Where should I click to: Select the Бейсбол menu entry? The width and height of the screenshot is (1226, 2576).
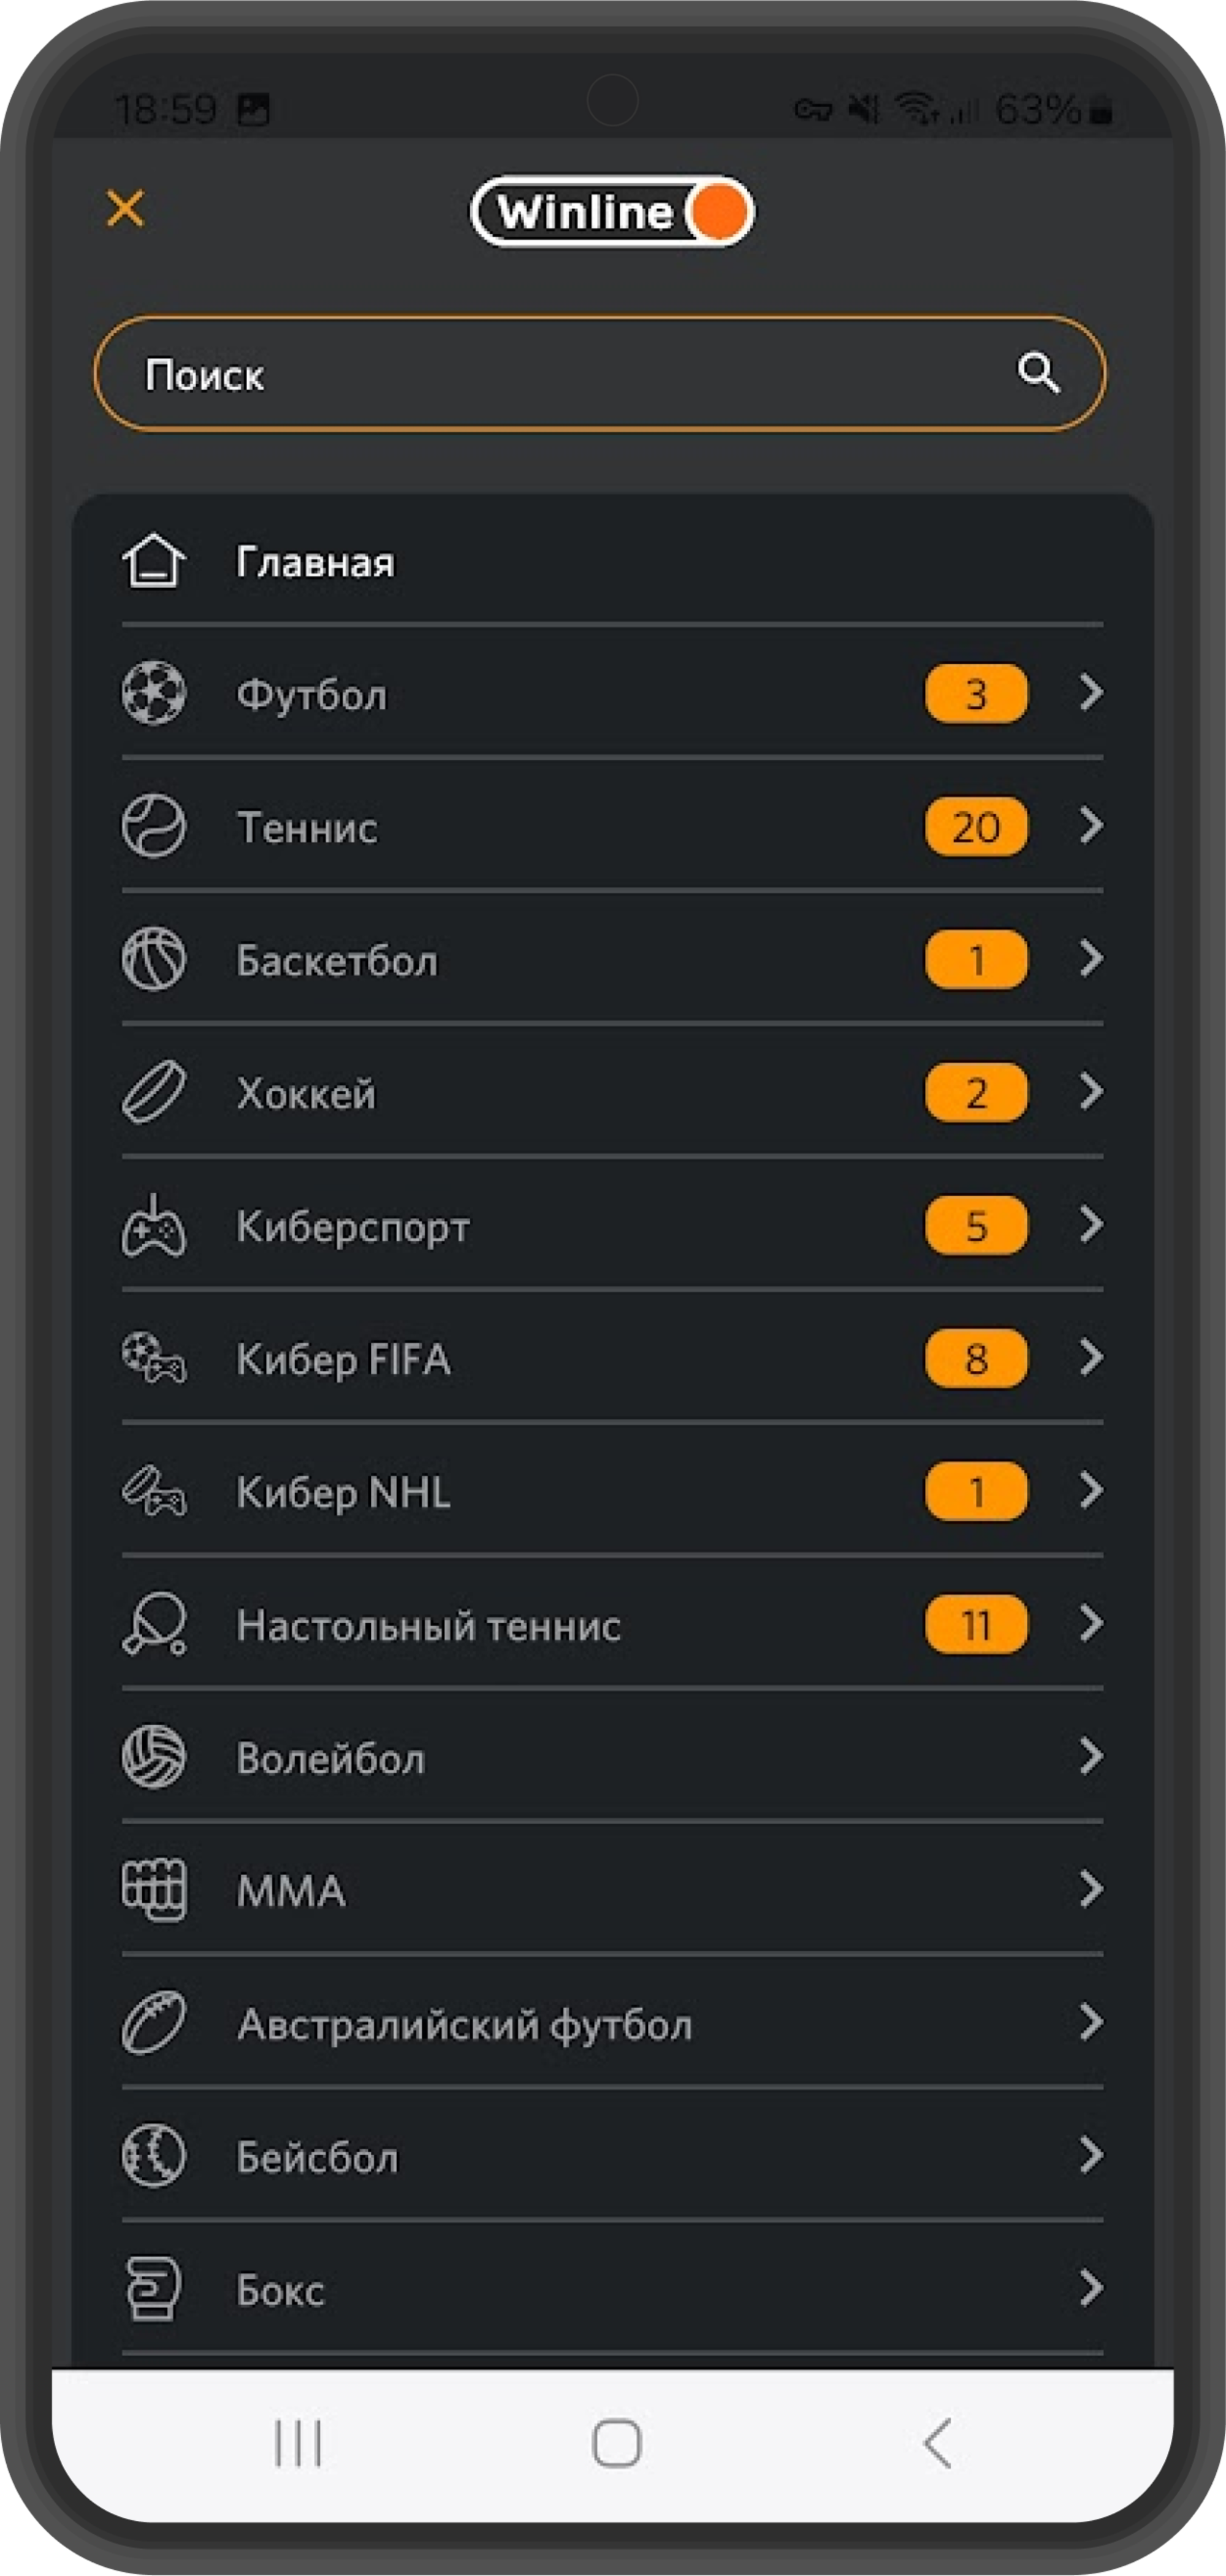point(318,2157)
